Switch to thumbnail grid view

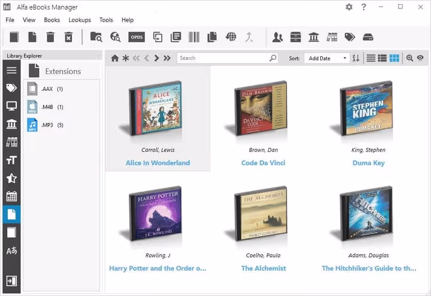coord(394,58)
